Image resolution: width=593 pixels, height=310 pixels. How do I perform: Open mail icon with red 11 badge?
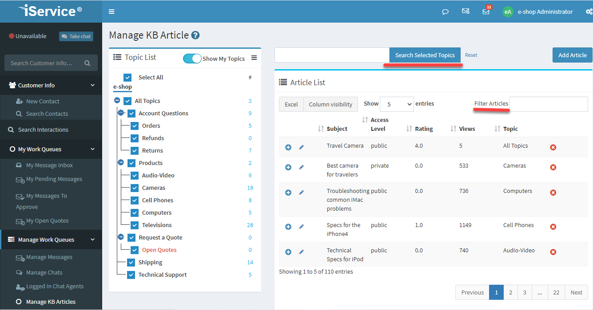[486, 12]
